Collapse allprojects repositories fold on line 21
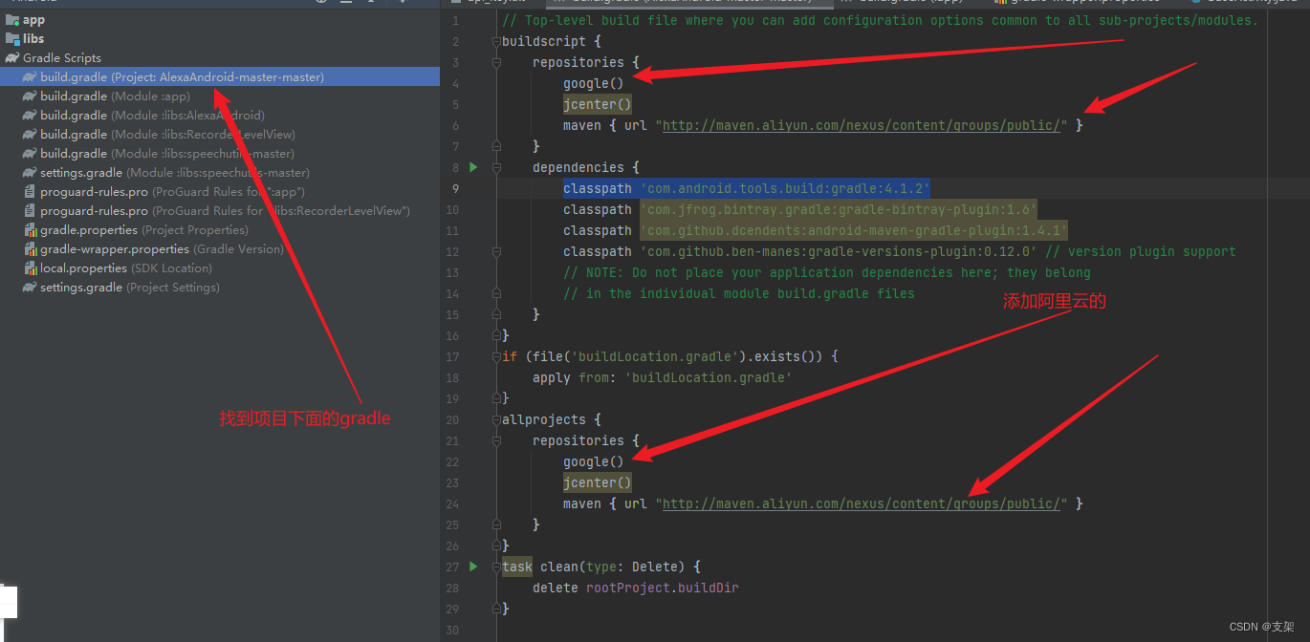The height and width of the screenshot is (642, 1310). [x=497, y=440]
